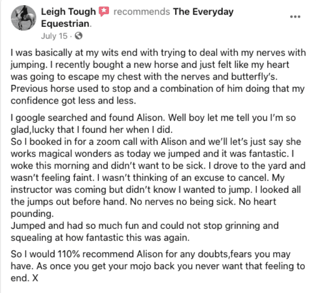The image size is (316, 293).
Task: Open the July 15 timestamp link
Action: [56, 36]
